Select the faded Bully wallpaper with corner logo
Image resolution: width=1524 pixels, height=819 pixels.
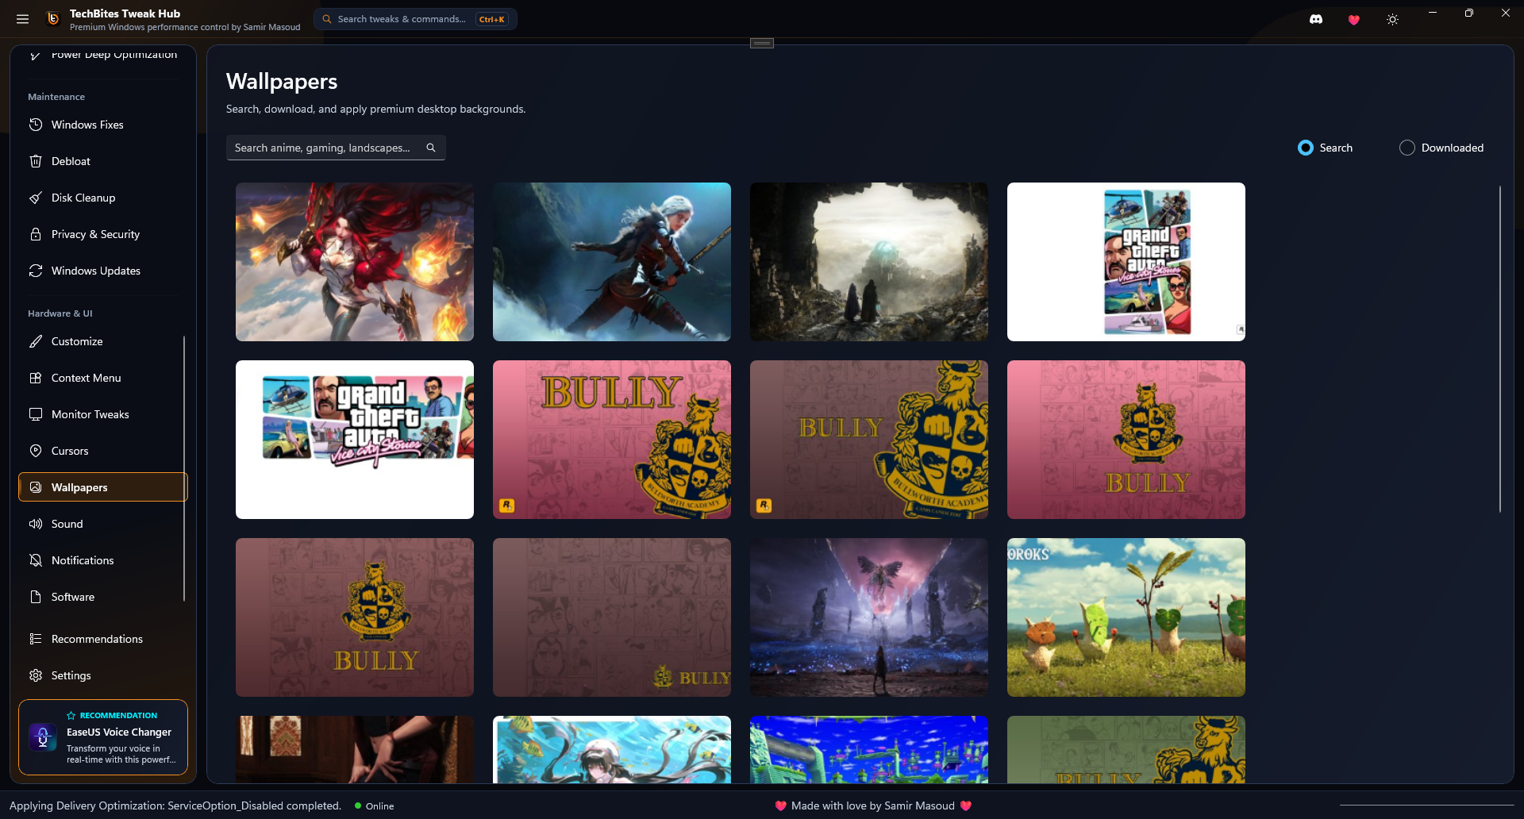[612, 617]
